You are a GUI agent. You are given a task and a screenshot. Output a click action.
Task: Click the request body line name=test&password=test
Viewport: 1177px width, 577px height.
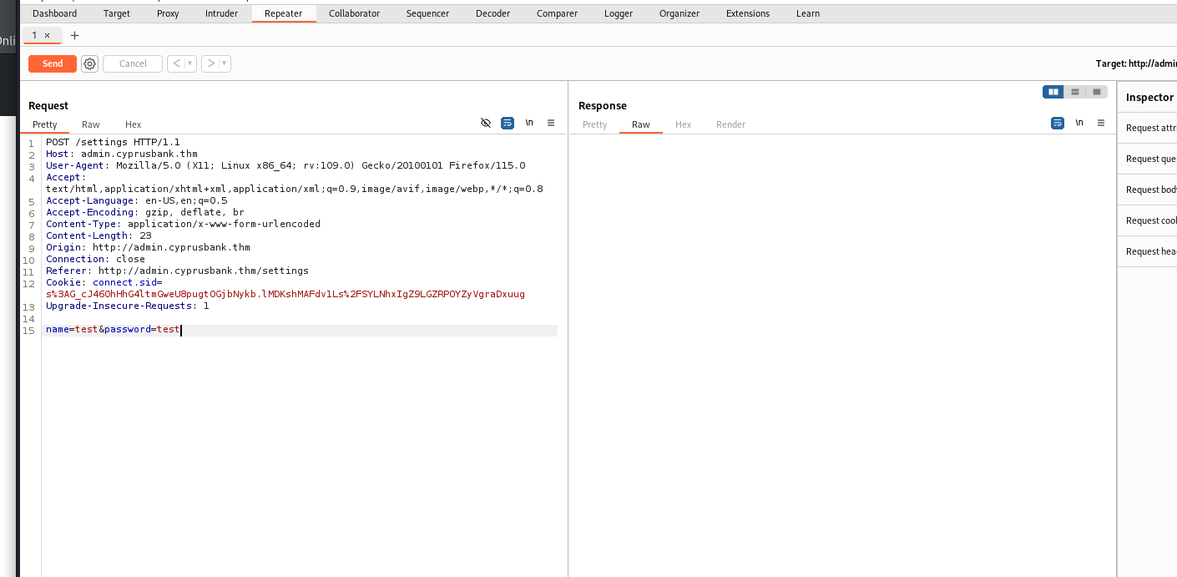tap(113, 330)
